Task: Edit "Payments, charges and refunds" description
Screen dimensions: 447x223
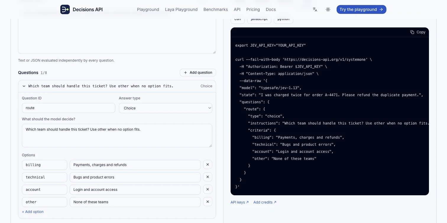Action: coord(135,165)
